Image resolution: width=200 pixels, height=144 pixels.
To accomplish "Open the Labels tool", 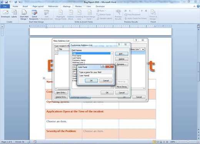I will (x=14, y=14).
